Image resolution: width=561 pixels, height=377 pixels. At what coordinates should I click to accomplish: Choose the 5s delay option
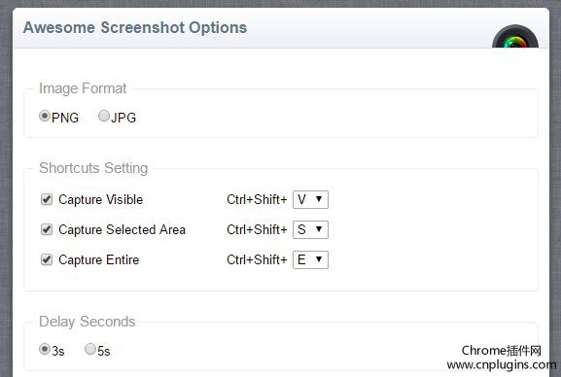(x=90, y=349)
